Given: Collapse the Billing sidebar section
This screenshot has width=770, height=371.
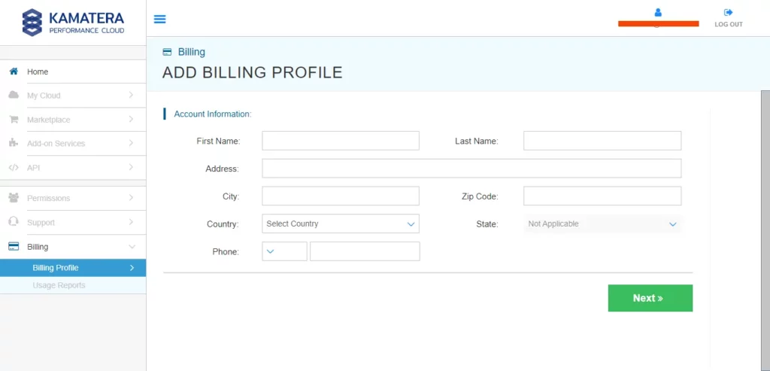Looking at the screenshot, I should point(132,247).
